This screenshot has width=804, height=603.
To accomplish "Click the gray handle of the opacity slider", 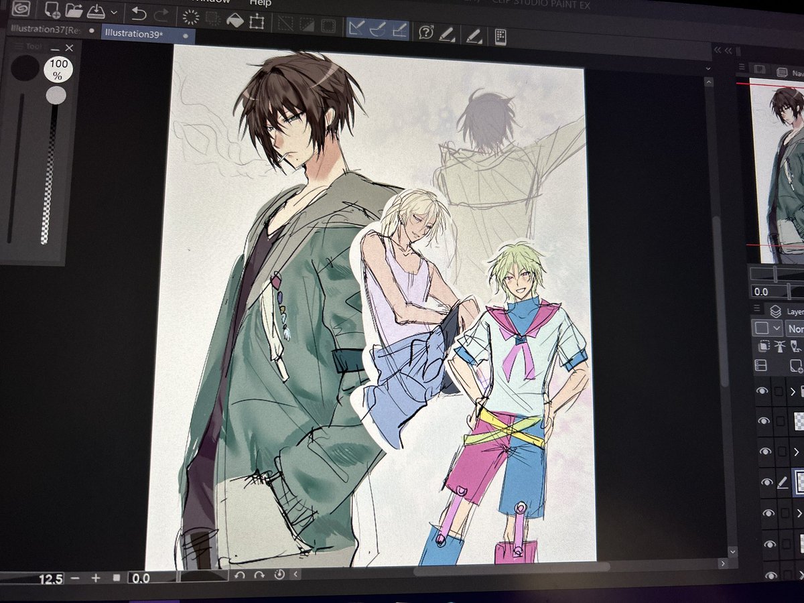I will pyautogui.click(x=56, y=96).
